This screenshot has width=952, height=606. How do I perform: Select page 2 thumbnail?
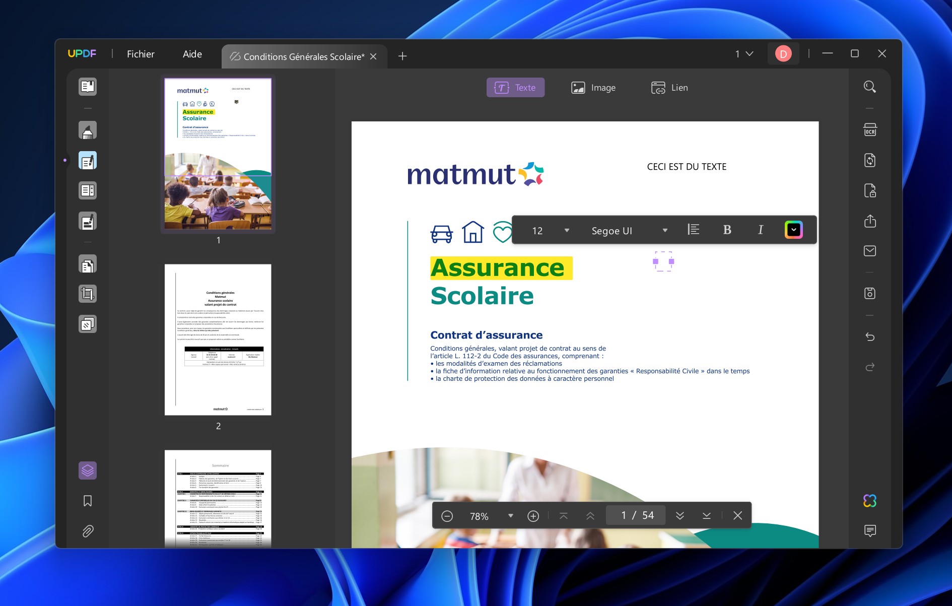point(218,340)
